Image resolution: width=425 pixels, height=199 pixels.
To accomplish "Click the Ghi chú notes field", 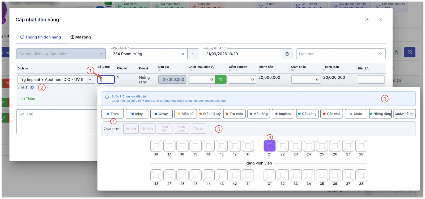I will [x=57, y=122].
